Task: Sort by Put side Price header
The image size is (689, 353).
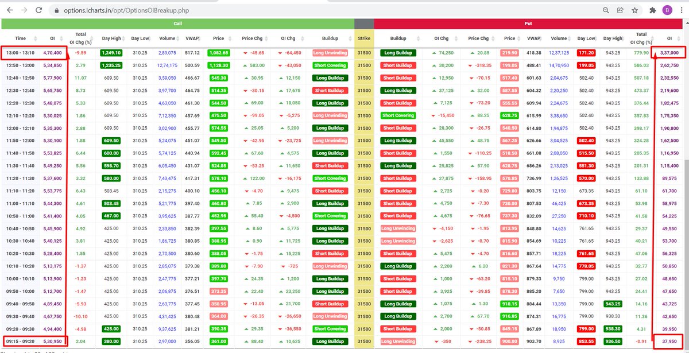Action: (x=510, y=38)
